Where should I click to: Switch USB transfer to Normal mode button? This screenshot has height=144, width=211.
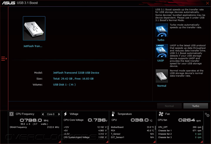click(169, 106)
